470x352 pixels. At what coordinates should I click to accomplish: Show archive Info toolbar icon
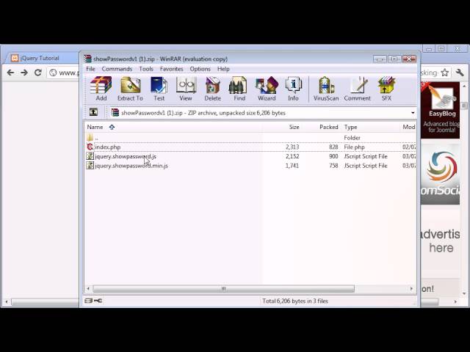[x=293, y=89]
